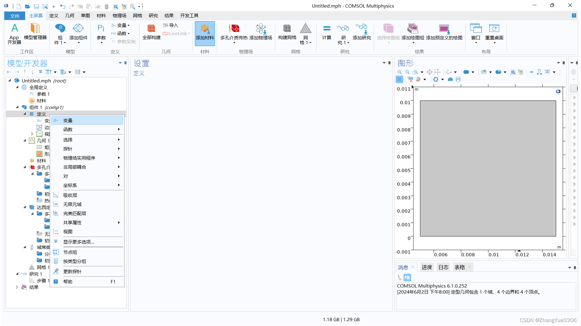Screen dimensions: 581x326
Task: Click the open file folder icon
Action: coord(28,6)
